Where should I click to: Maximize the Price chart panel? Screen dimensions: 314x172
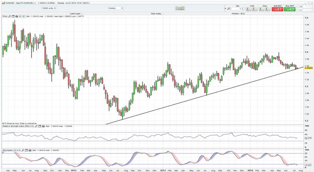tap(13, 16)
